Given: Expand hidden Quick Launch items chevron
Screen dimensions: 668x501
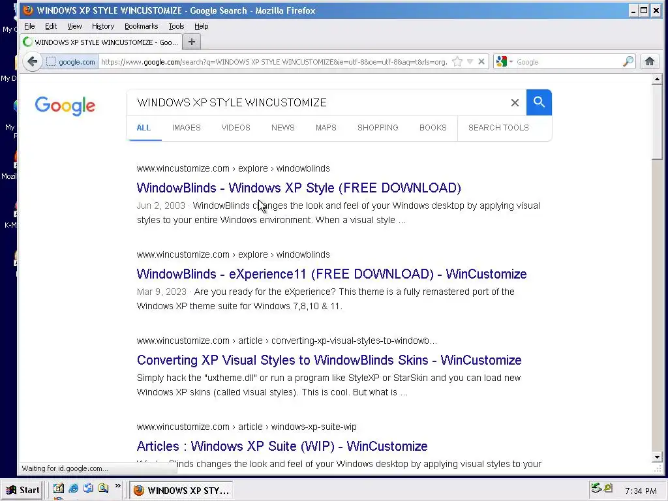Looking at the screenshot, I should tap(117, 486).
